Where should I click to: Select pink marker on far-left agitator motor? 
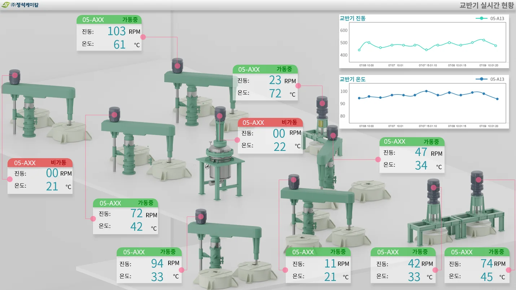15,75
